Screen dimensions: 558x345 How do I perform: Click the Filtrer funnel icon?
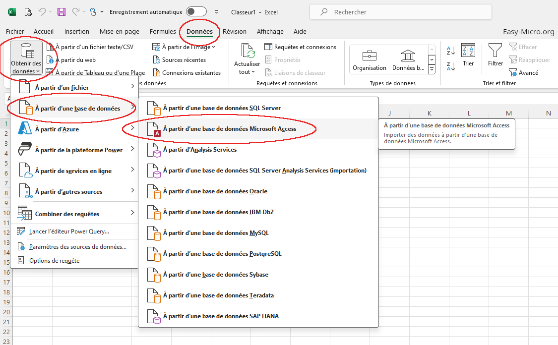pyautogui.click(x=495, y=50)
